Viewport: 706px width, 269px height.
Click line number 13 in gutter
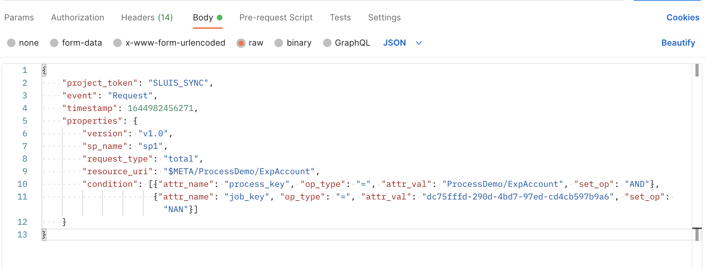click(x=22, y=235)
